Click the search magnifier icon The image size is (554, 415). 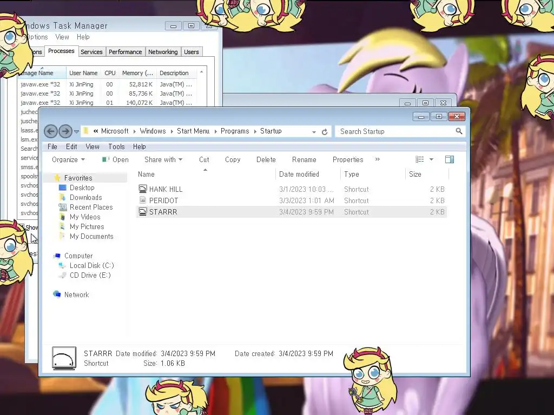[459, 131]
